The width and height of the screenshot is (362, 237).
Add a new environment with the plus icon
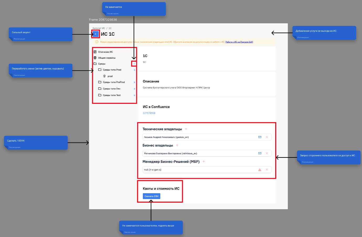click(x=134, y=63)
